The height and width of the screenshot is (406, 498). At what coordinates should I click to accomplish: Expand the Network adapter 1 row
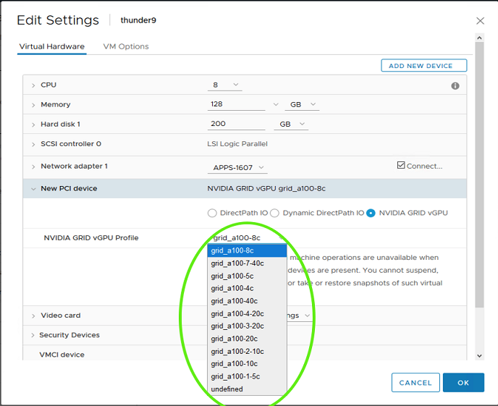coord(33,167)
